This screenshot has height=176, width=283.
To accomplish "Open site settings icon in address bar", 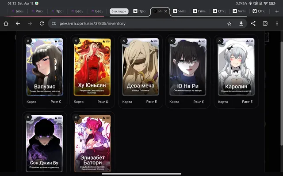I will (x=54, y=23).
